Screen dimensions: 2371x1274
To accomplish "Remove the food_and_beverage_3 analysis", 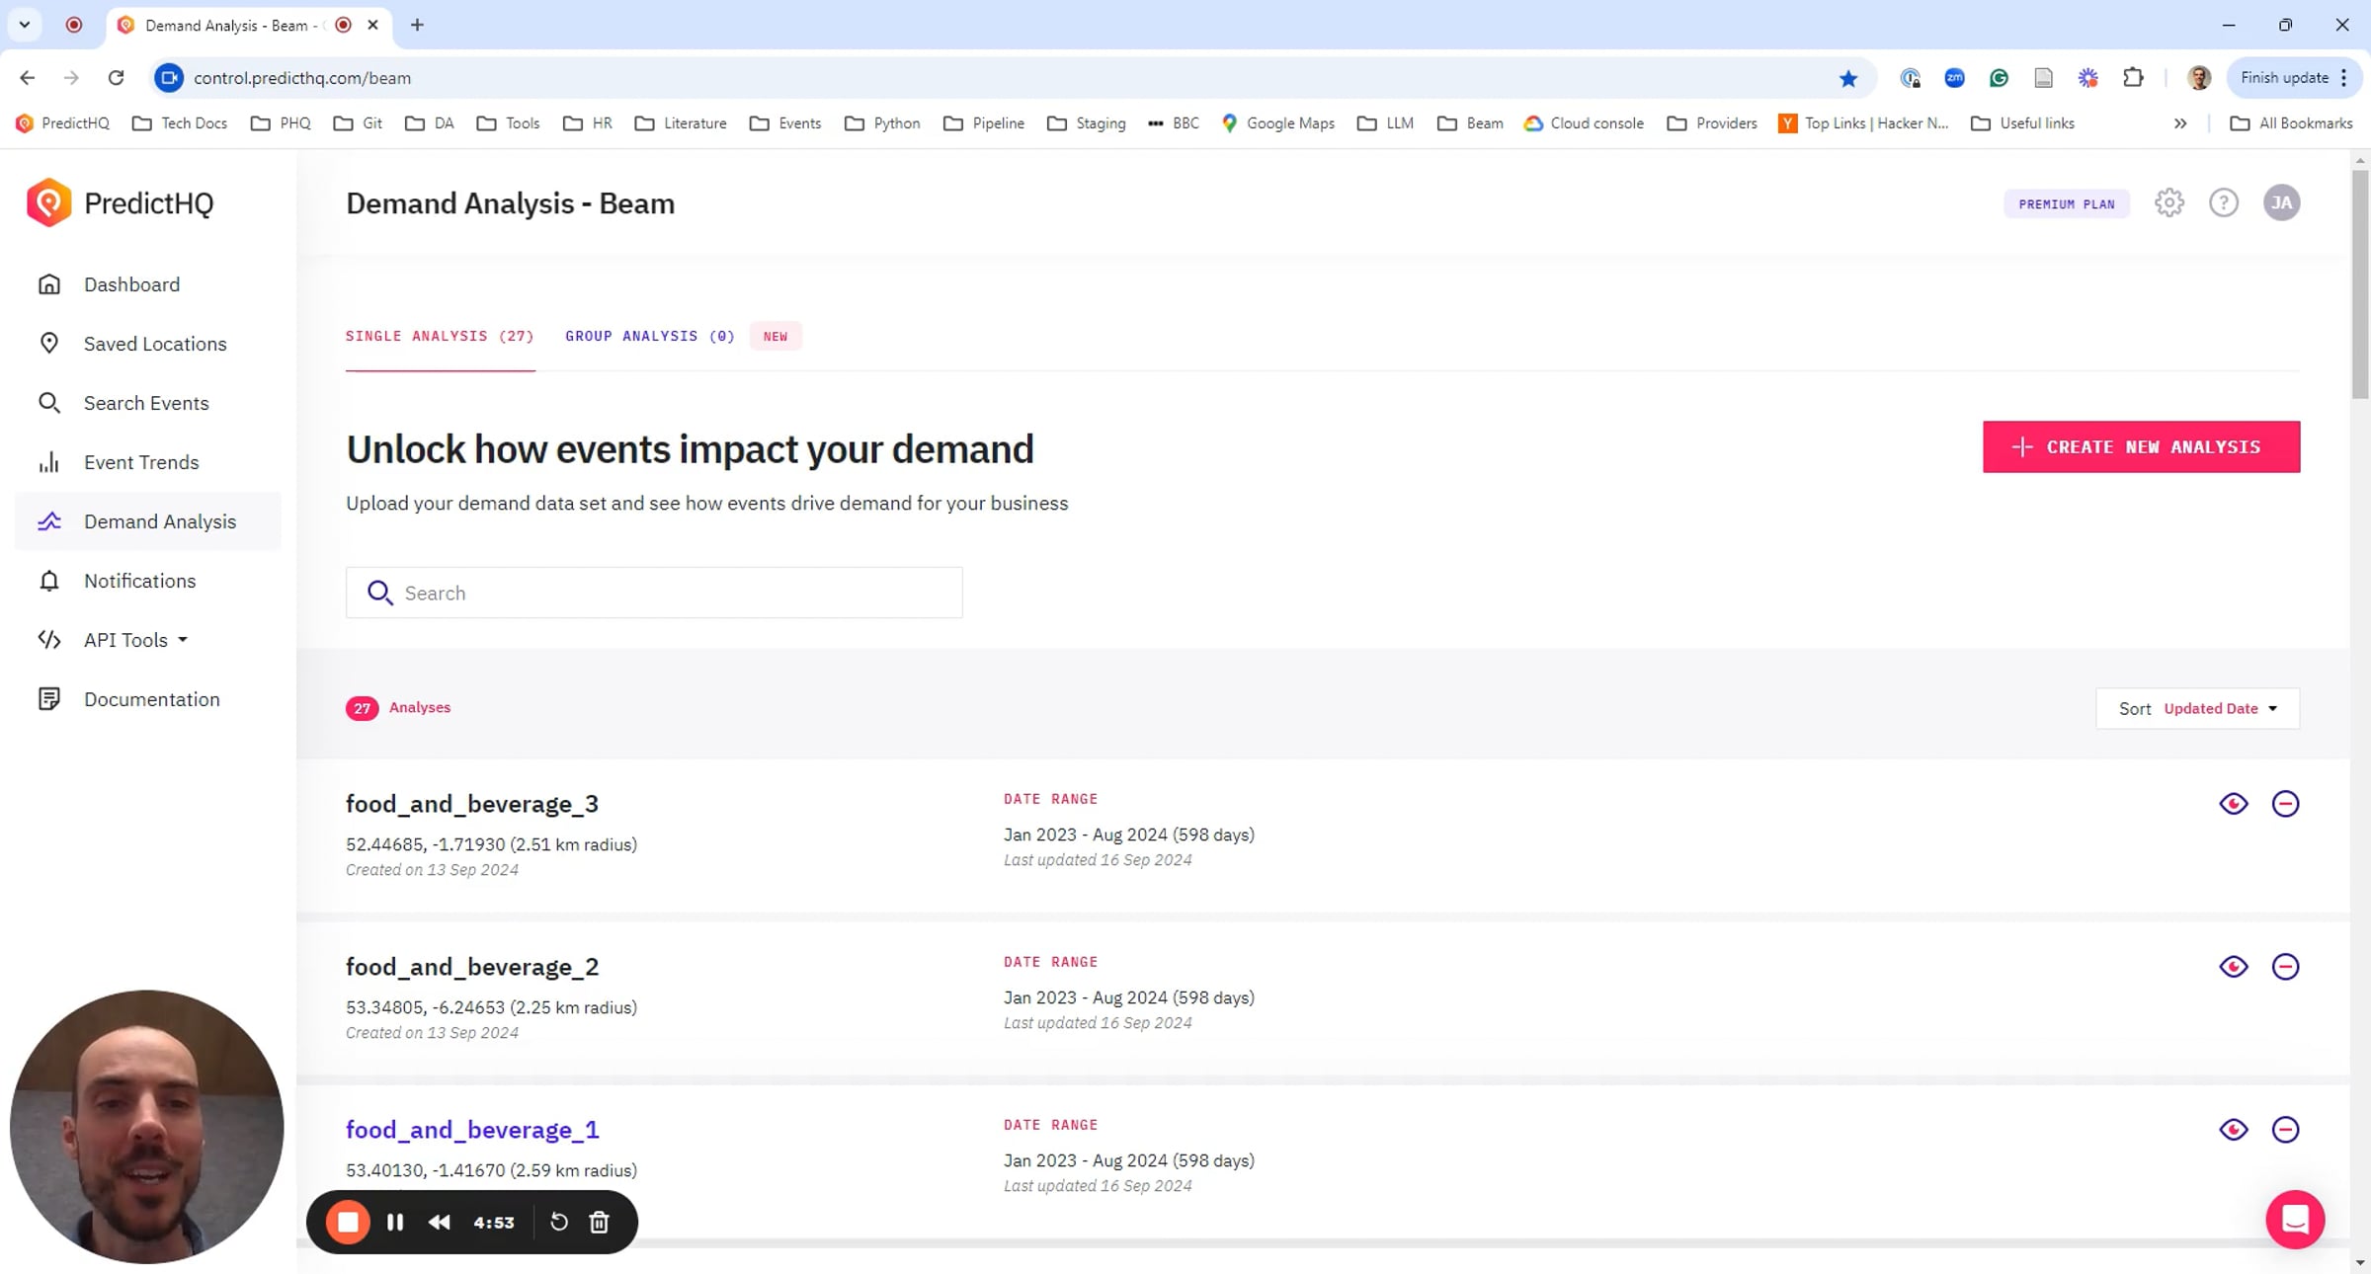I will (x=2285, y=804).
